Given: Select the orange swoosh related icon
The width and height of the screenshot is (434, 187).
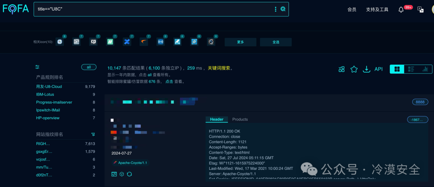Looking at the screenshot, I should tap(144, 42).
